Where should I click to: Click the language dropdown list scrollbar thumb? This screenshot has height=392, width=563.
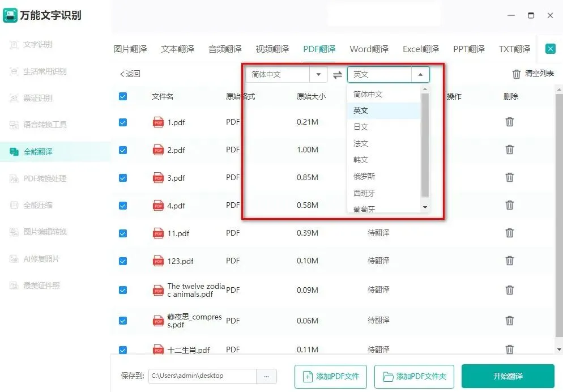[x=425, y=146]
